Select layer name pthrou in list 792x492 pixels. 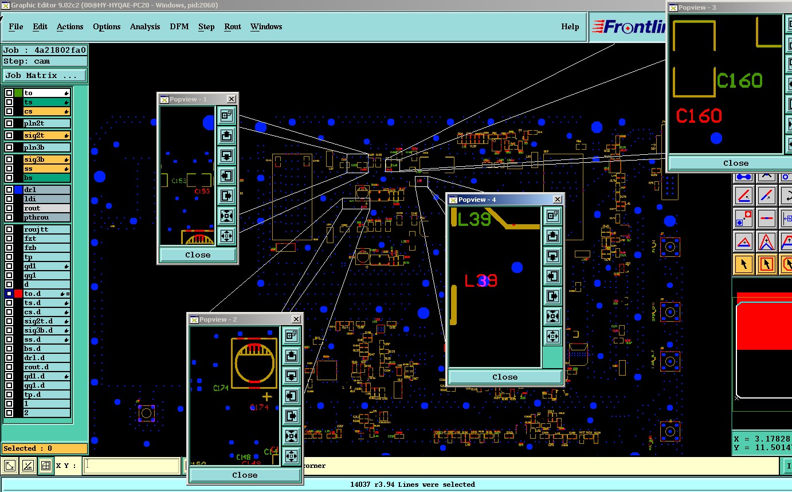point(46,217)
